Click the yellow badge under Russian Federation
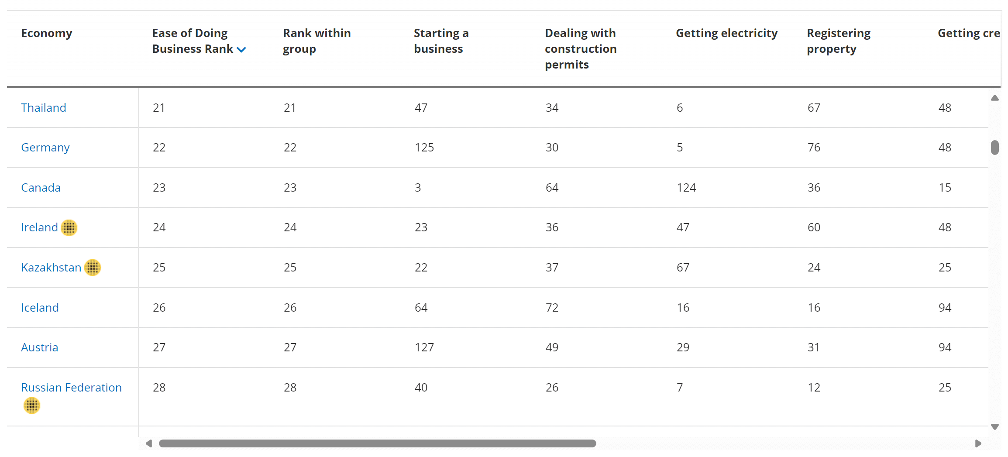The width and height of the screenshot is (1008, 457). (x=31, y=405)
